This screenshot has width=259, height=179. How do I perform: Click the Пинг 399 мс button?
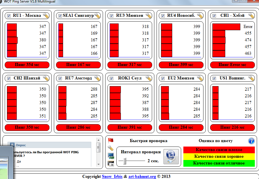coord(181,65)
